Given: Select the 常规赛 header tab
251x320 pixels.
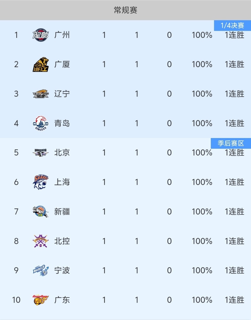Looking at the screenshot, I should click(x=125, y=10).
